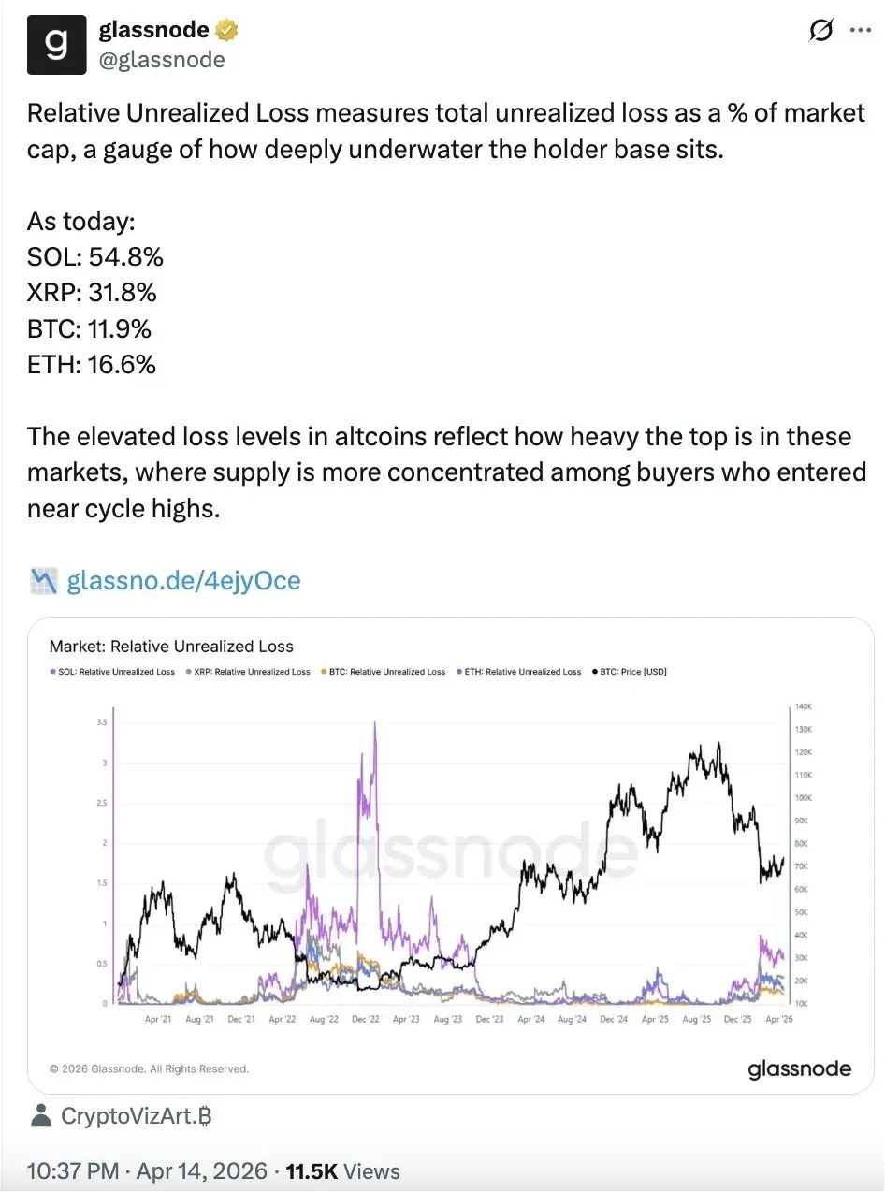Toggle BTC Relative Unrealized Loss legend
The width and height of the screenshot is (885, 1192).
coord(383,672)
